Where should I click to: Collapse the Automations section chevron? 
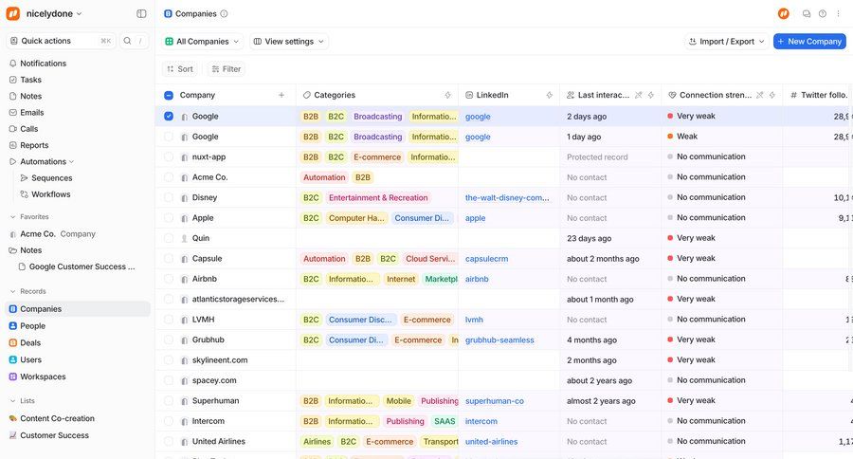71,162
